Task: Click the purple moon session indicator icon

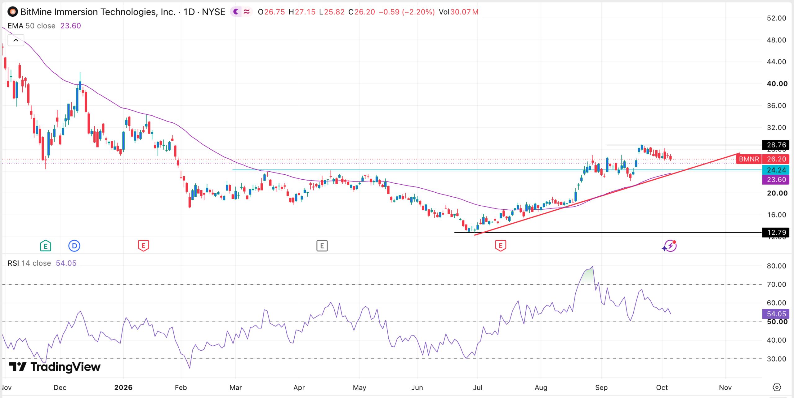Action: [x=236, y=12]
